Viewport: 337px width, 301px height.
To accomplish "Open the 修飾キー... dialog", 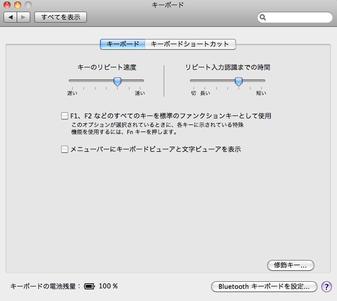I will [291, 265].
